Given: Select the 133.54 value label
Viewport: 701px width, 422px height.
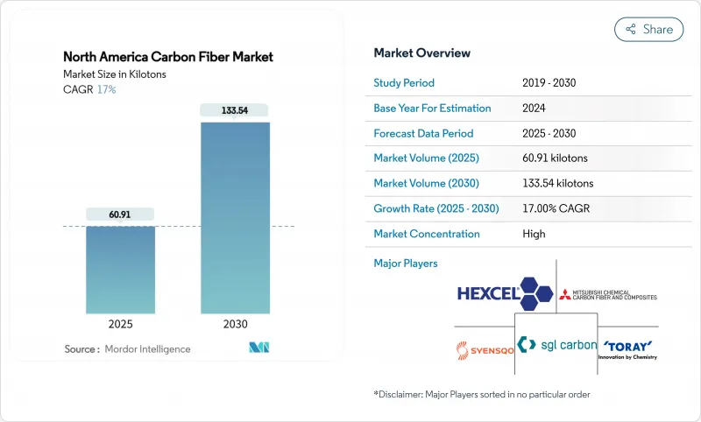Looking at the screenshot, I should (235, 109).
